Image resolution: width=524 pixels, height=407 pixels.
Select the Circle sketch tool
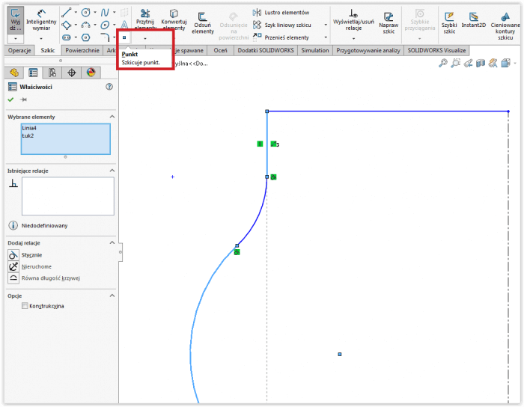(x=86, y=13)
